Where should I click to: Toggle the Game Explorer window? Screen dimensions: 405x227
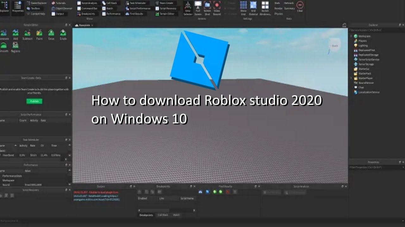tap(36, 3)
